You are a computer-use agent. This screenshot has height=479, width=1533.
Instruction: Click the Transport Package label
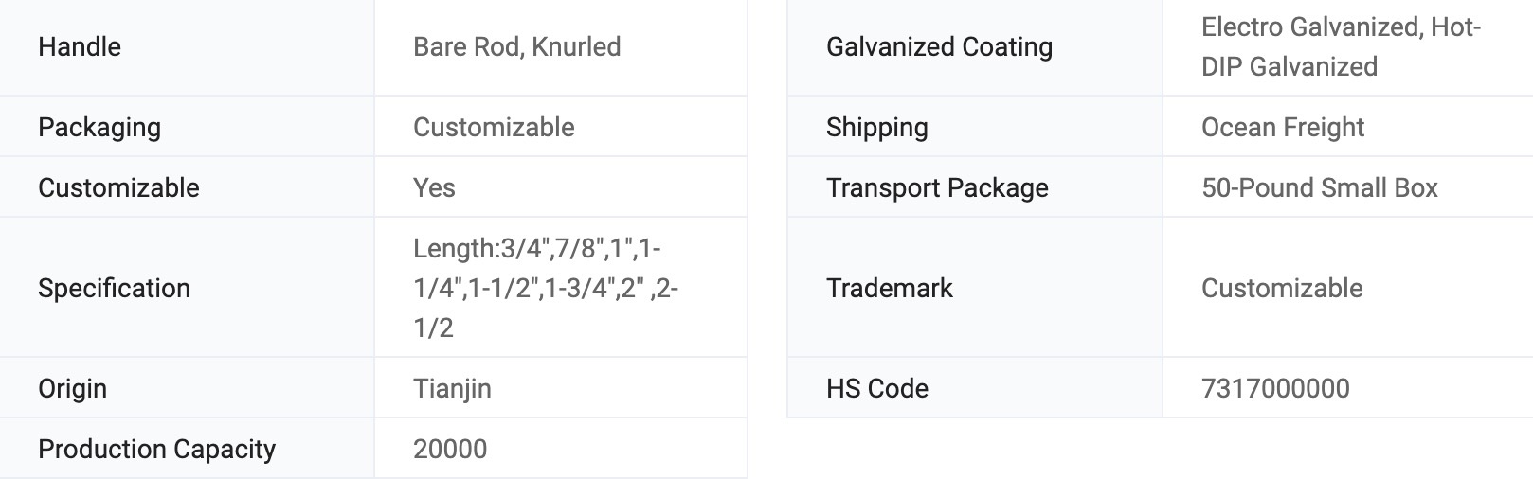click(937, 187)
